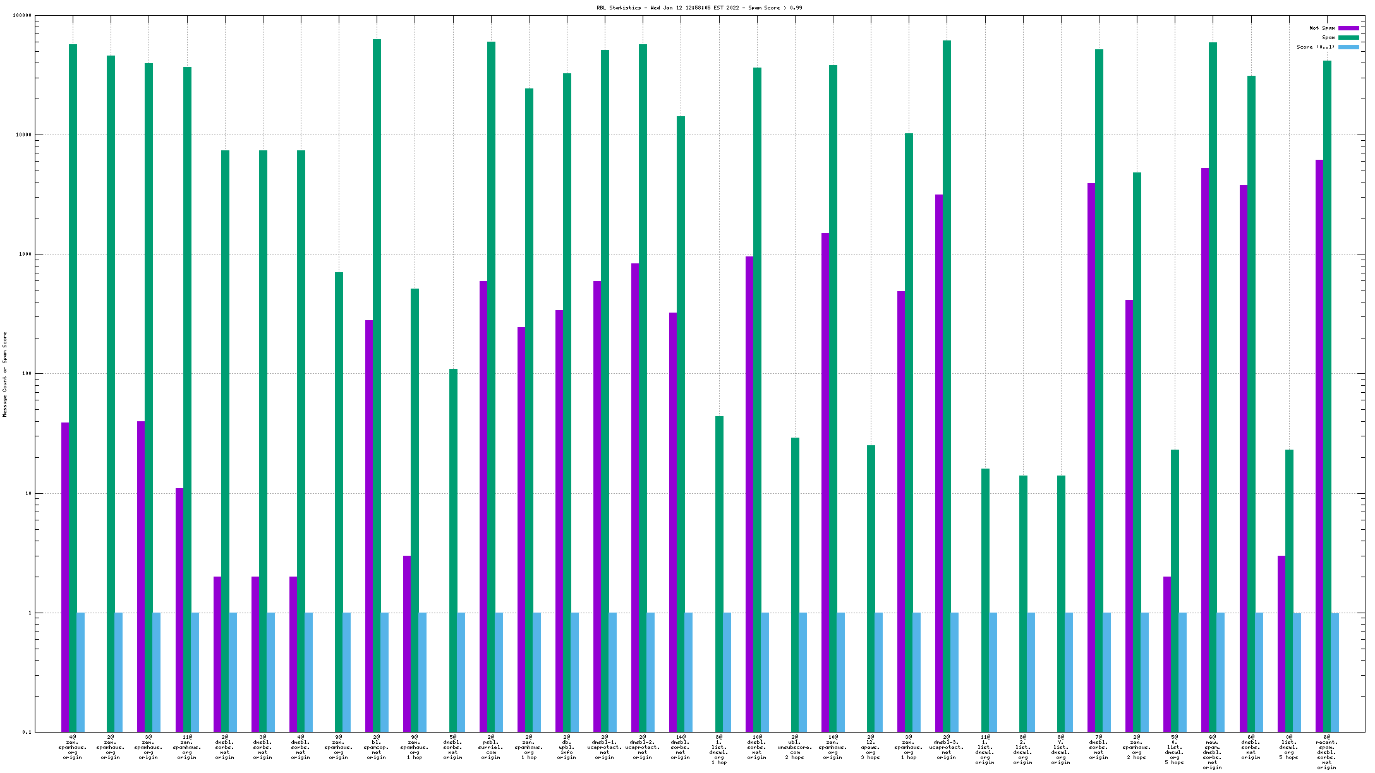The height and width of the screenshot is (773, 1375).
Task: Click the purple Not Spam legend swatch
Action: (1348, 28)
